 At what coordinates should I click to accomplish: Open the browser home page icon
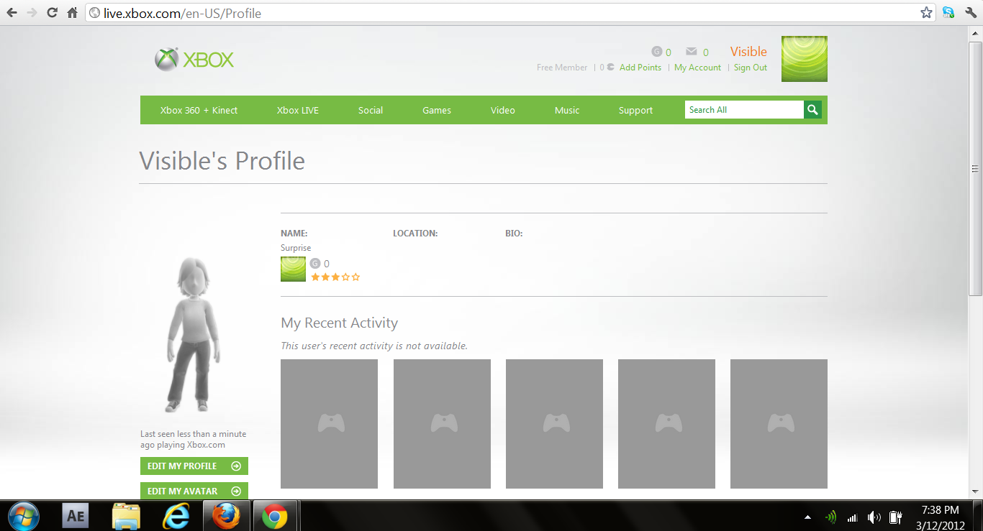(x=72, y=13)
